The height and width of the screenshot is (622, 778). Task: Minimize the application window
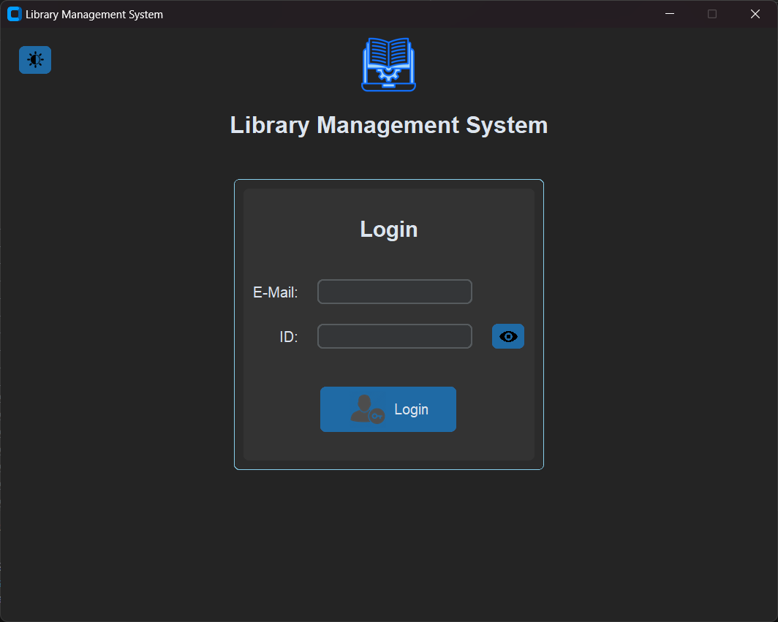(x=669, y=13)
